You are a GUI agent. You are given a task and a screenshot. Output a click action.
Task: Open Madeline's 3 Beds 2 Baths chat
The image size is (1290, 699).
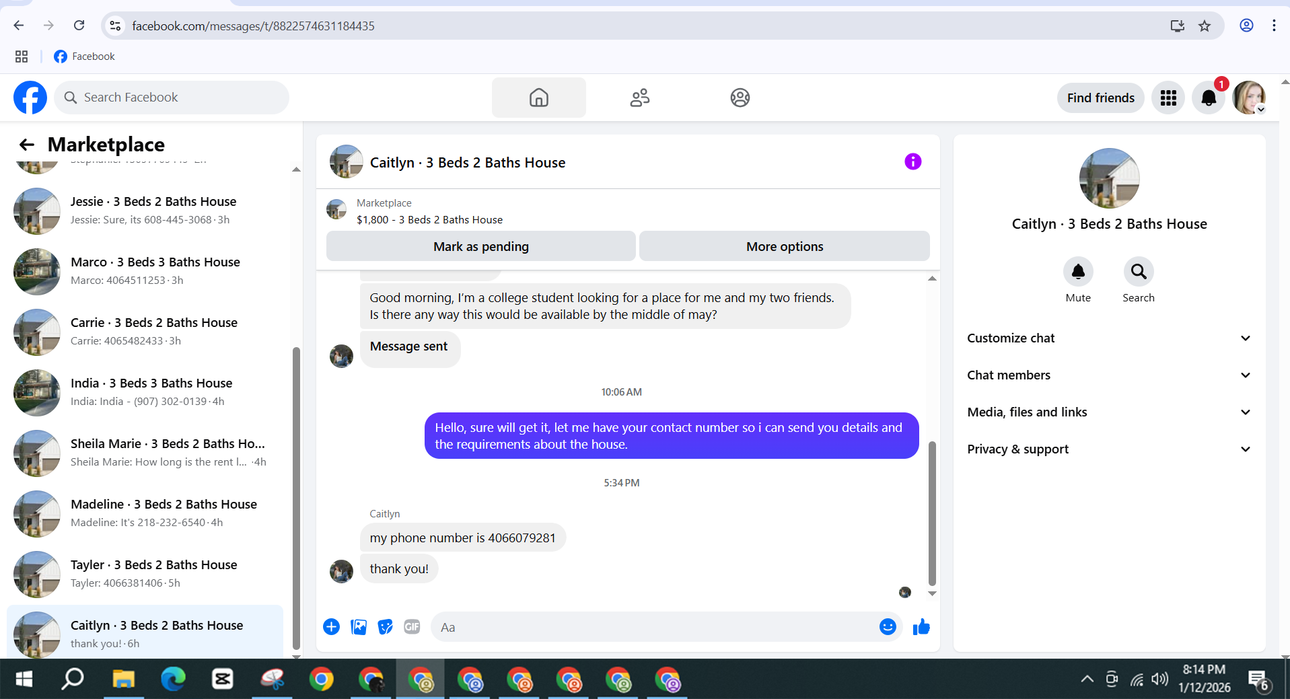click(145, 513)
